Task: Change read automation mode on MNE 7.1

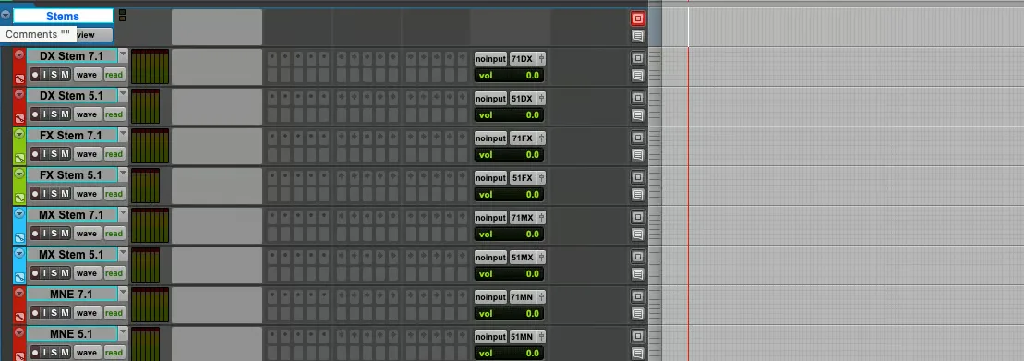Action: (x=114, y=313)
